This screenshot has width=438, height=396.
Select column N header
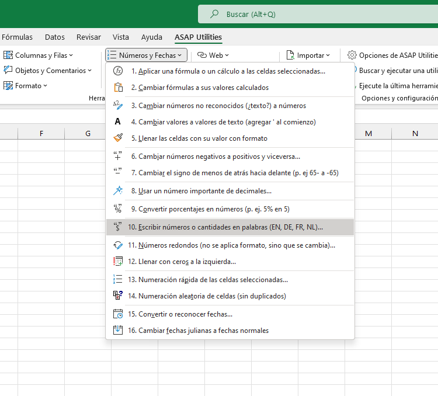(x=415, y=133)
